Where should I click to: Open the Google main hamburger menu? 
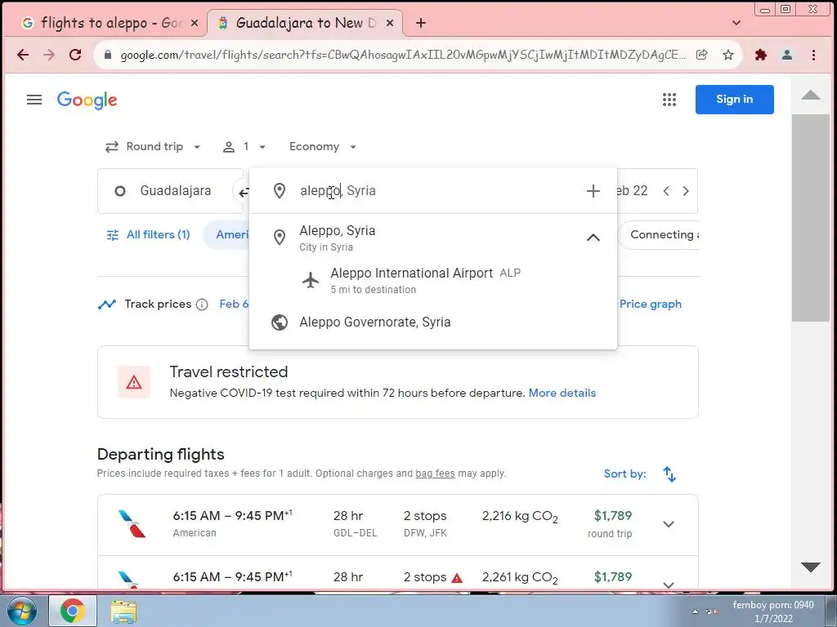(34, 100)
